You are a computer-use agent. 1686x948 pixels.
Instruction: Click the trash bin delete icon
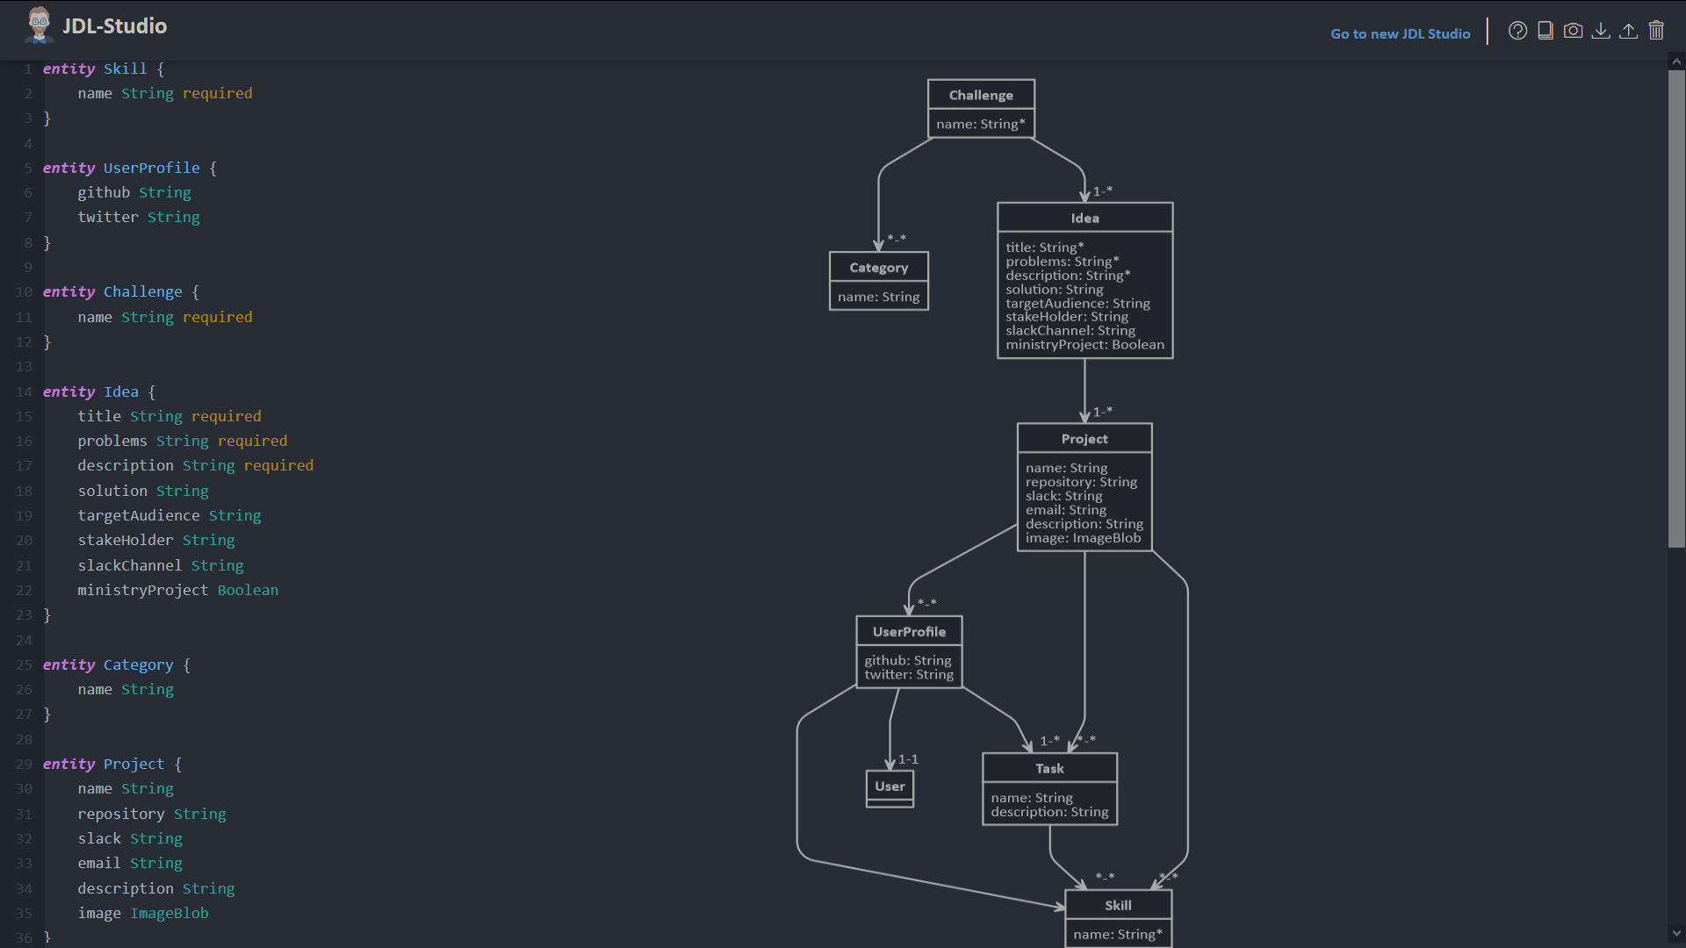pos(1656,31)
